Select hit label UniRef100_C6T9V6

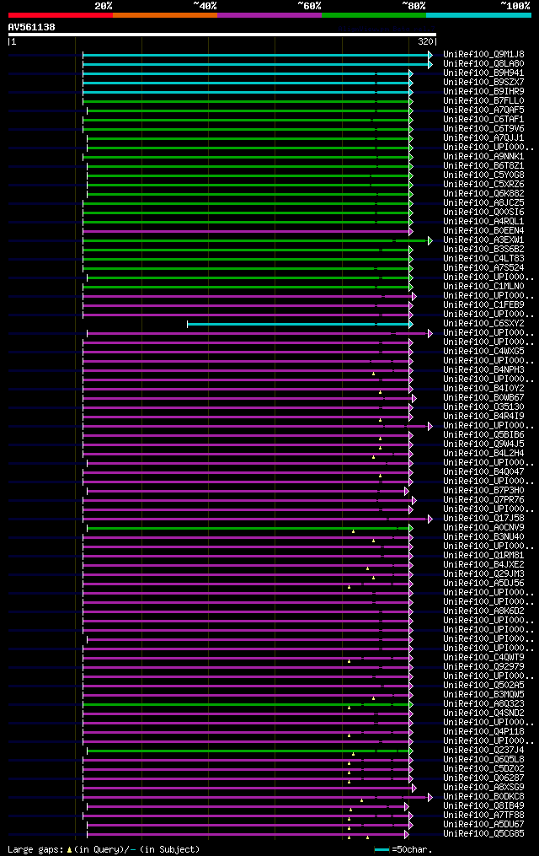click(x=483, y=129)
